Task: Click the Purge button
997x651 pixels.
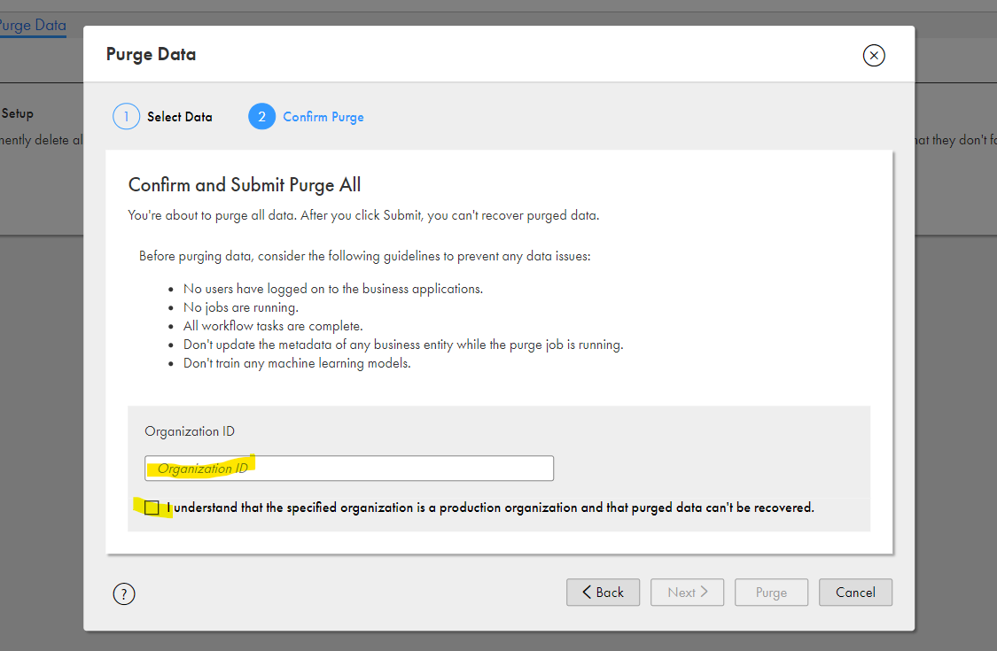Action: tap(771, 592)
